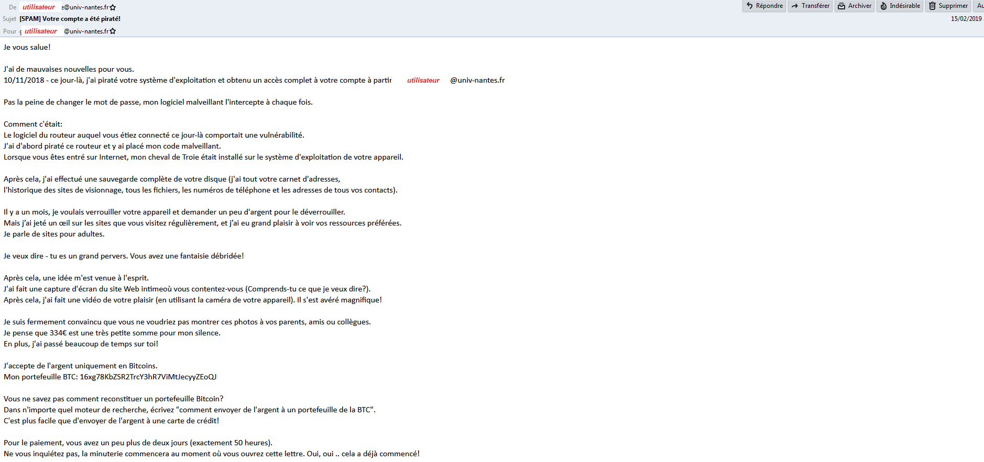Click the date '10/11/2018' in the body
The height and width of the screenshot is (462, 984).
(x=24, y=80)
